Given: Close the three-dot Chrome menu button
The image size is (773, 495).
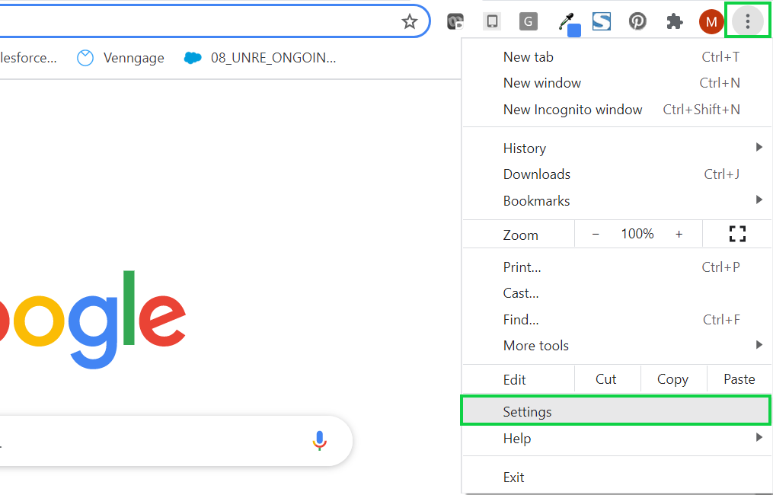Looking at the screenshot, I should (x=747, y=21).
